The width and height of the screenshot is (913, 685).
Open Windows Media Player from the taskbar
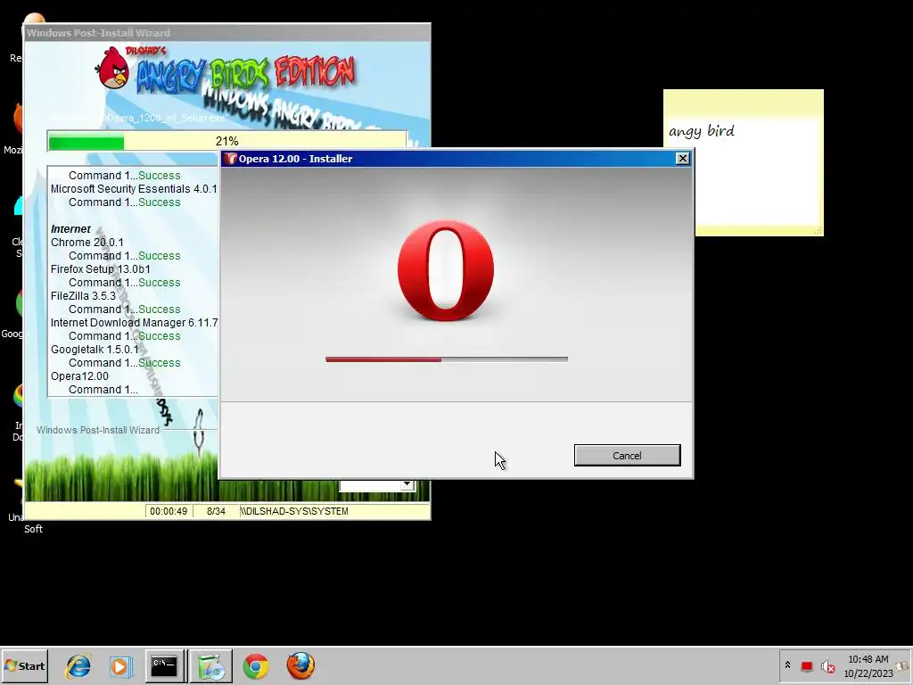click(x=121, y=665)
